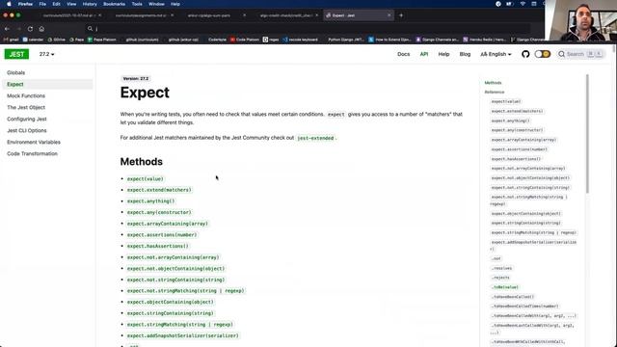Click the Search box in the Jest navbar

[x=580, y=54]
